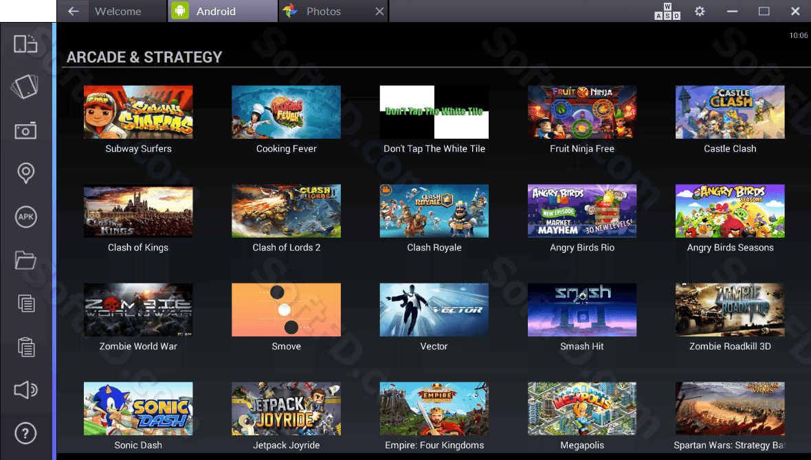Click the Clash of Kings text label
811x460 pixels.
click(x=138, y=248)
